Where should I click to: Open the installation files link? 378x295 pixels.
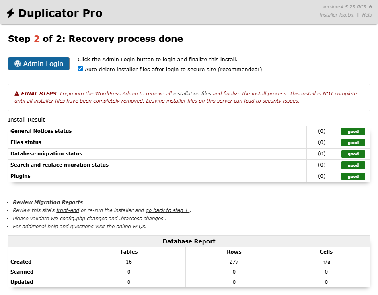point(192,93)
